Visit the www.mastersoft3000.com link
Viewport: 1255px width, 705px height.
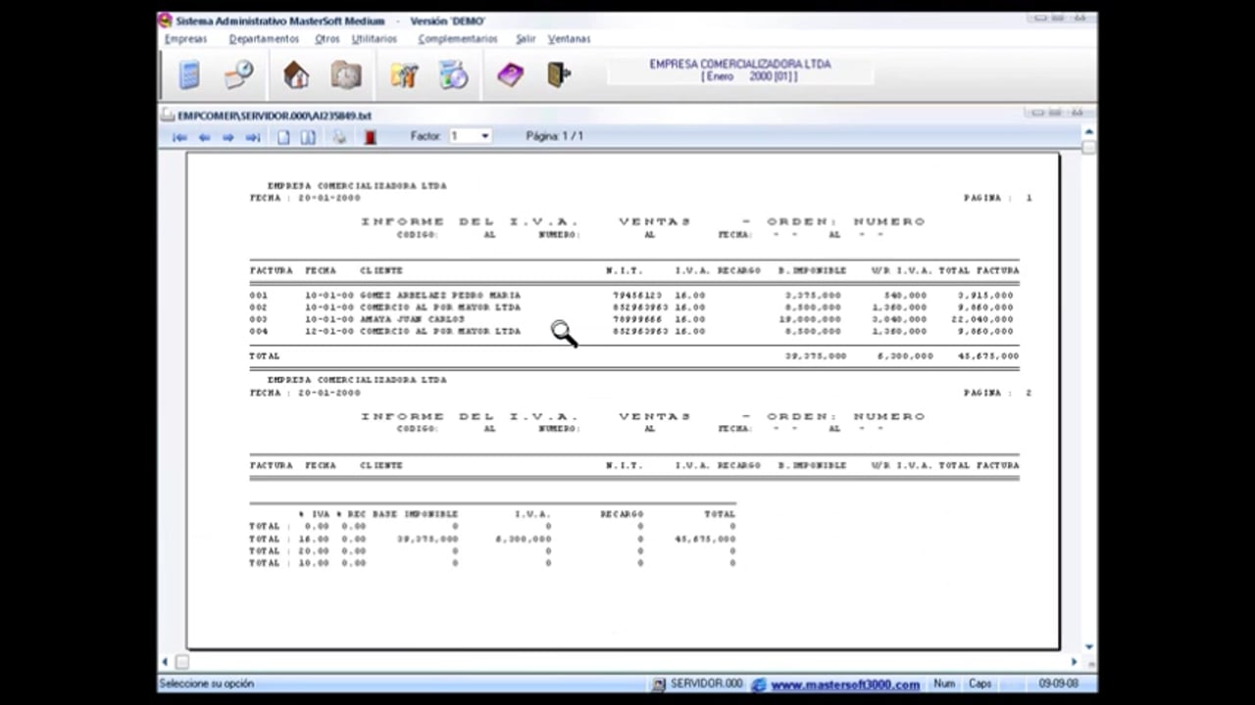click(x=844, y=684)
